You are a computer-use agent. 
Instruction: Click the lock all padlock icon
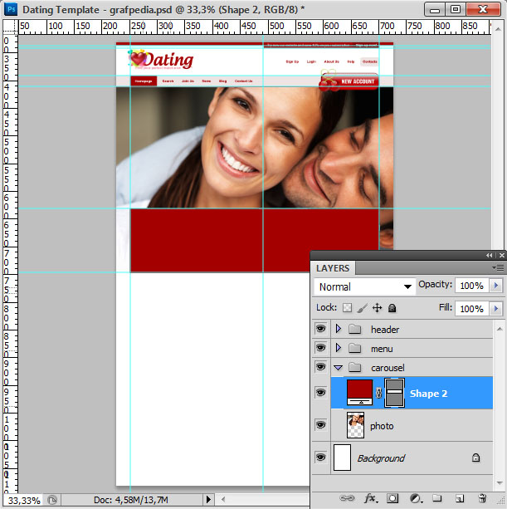[x=392, y=308]
